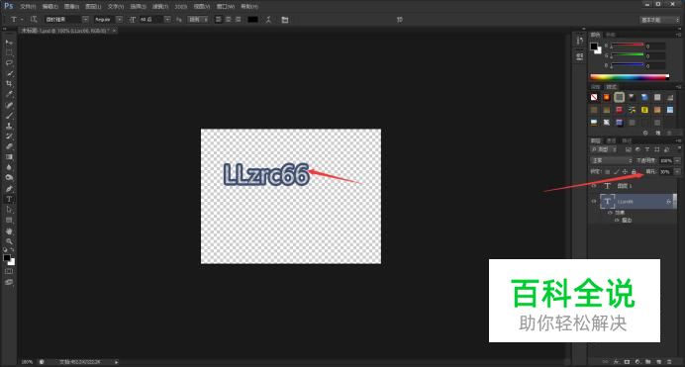This screenshot has width=685, height=367.
Task: Select the Blur tool
Action: [9, 167]
